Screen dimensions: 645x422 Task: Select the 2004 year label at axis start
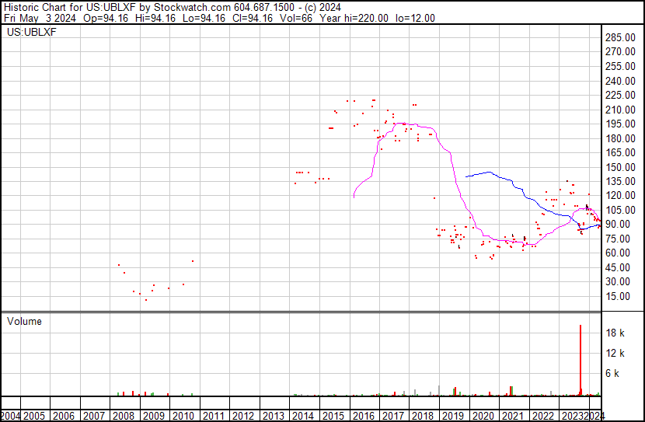10,415
